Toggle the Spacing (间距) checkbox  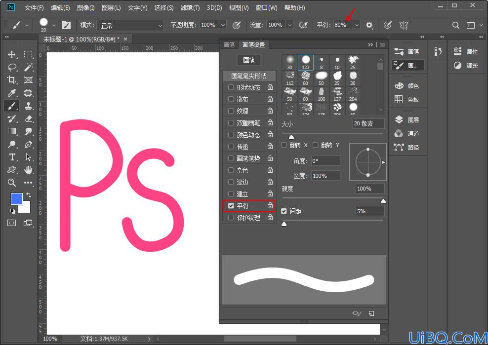tap(284, 211)
